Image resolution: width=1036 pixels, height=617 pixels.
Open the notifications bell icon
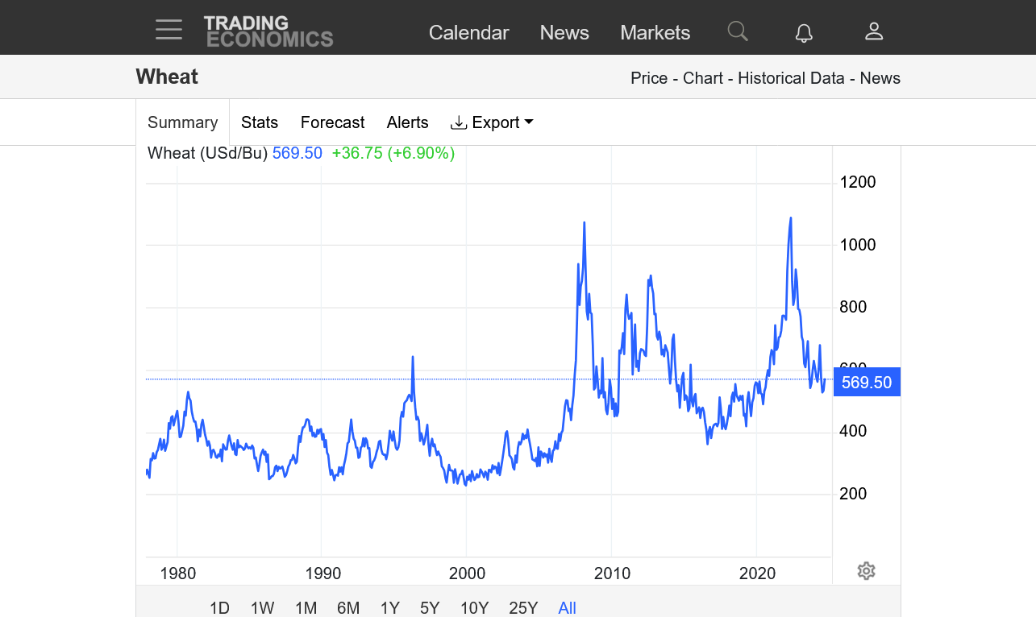click(804, 32)
